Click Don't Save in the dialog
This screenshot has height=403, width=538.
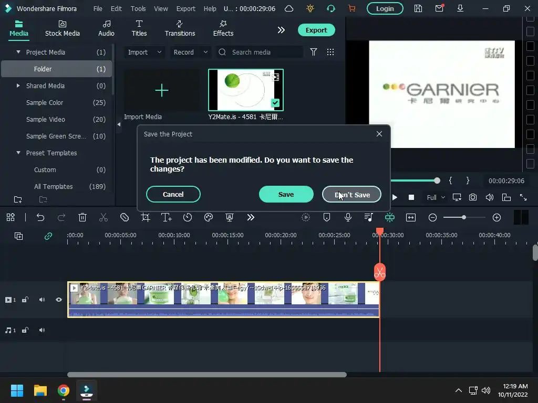pos(351,194)
